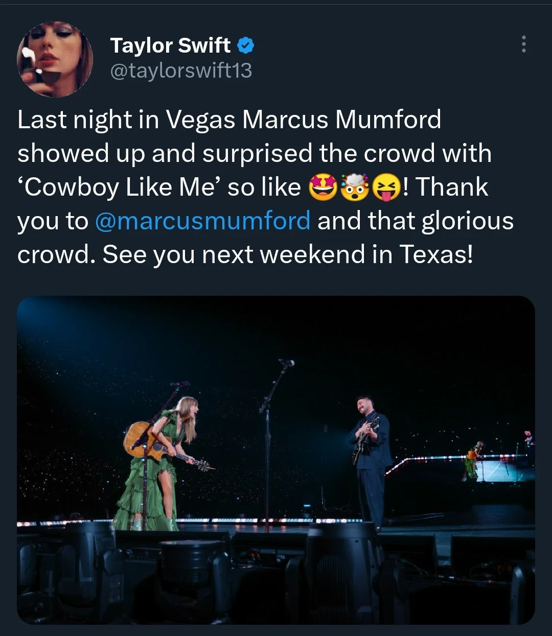
Task: Click the dark area above the tweet
Action: click(x=276, y=8)
